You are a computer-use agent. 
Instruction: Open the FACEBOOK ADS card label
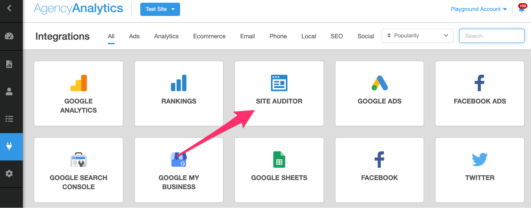480,101
